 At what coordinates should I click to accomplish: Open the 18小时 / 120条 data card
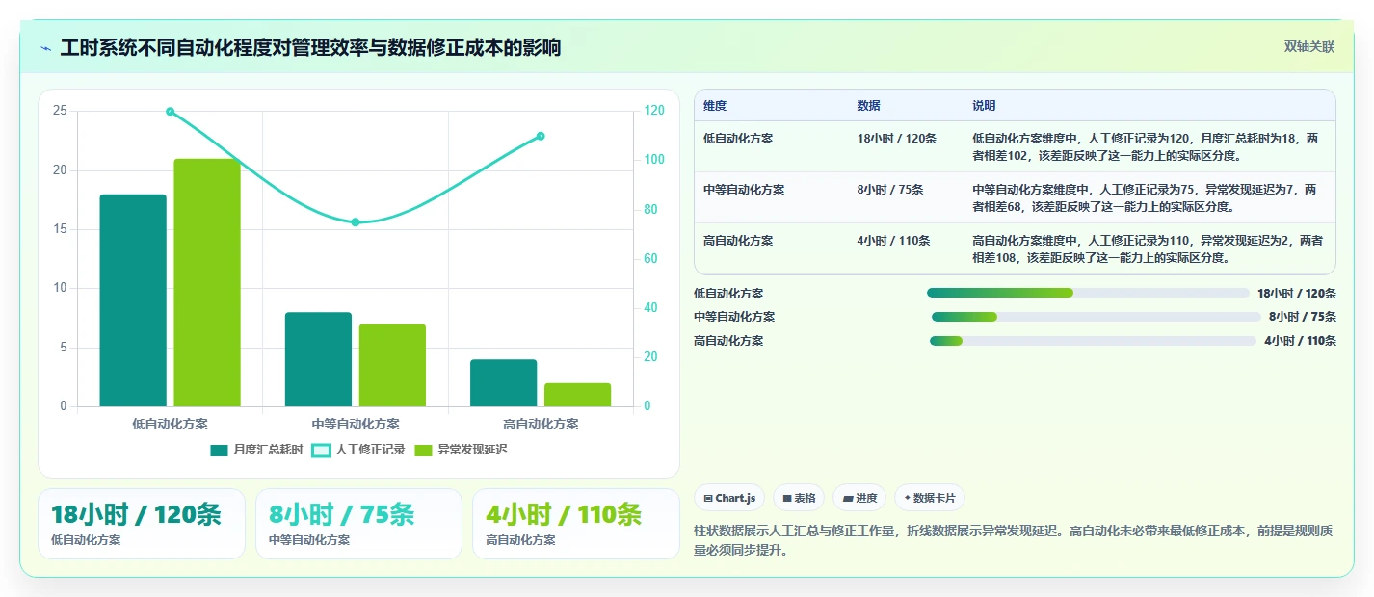(x=142, y=524)
